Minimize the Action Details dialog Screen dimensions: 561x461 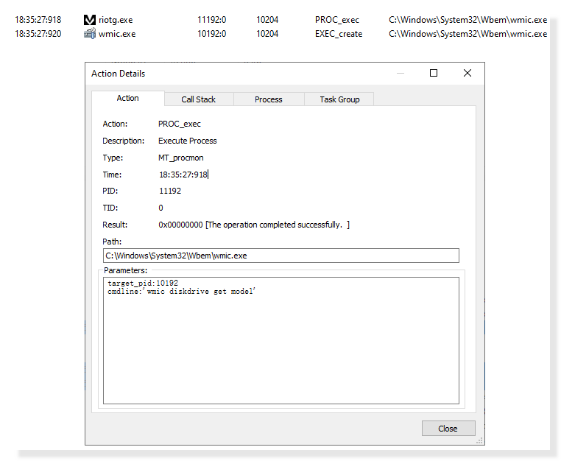pos(401,73)
